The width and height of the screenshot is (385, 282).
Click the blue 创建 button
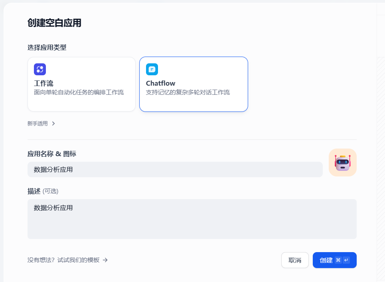[334, 260]
